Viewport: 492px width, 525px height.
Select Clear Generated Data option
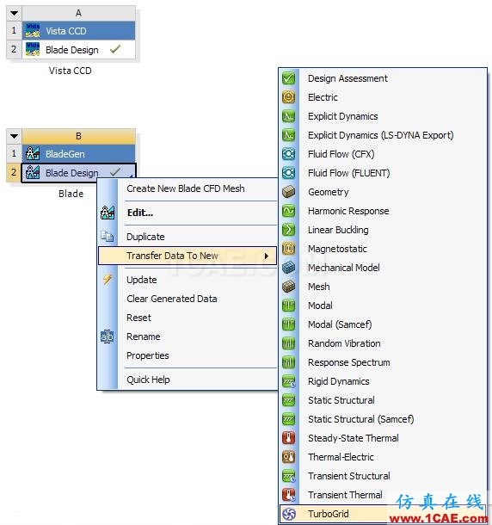pyautogui.click(x=172, y=299)
